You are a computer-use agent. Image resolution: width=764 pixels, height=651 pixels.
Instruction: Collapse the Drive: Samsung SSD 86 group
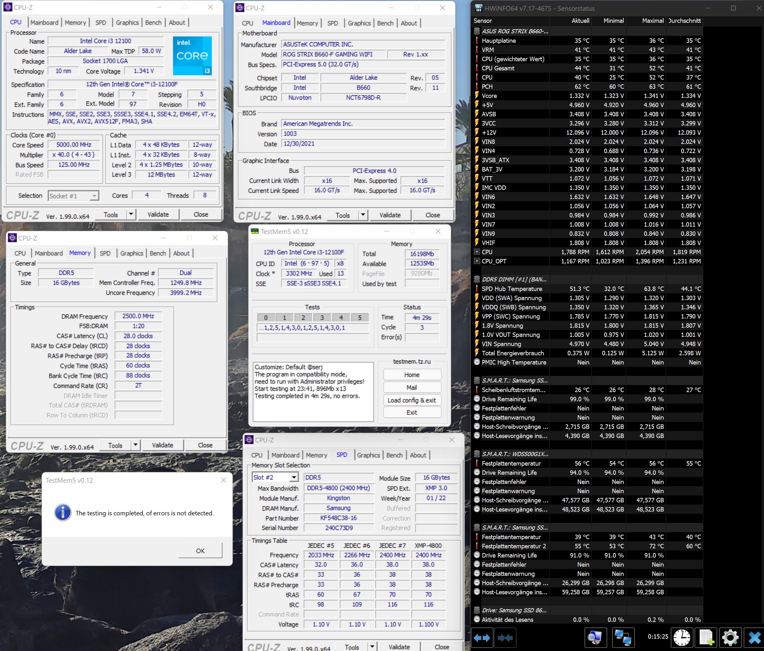pos(477,610)
